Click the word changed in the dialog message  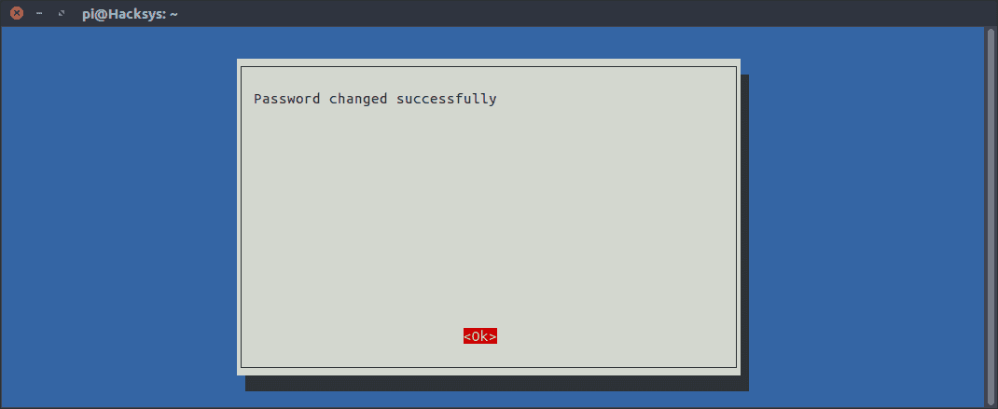click(358, 100)
